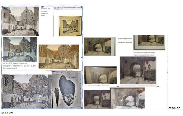Open the wavemaker.venduehuis.com link
Viewport: 183px width, 116px height.
tap(144, 55)
